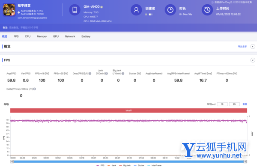Click the Var(FPS) value 0.6

click(x=26, y=81)
